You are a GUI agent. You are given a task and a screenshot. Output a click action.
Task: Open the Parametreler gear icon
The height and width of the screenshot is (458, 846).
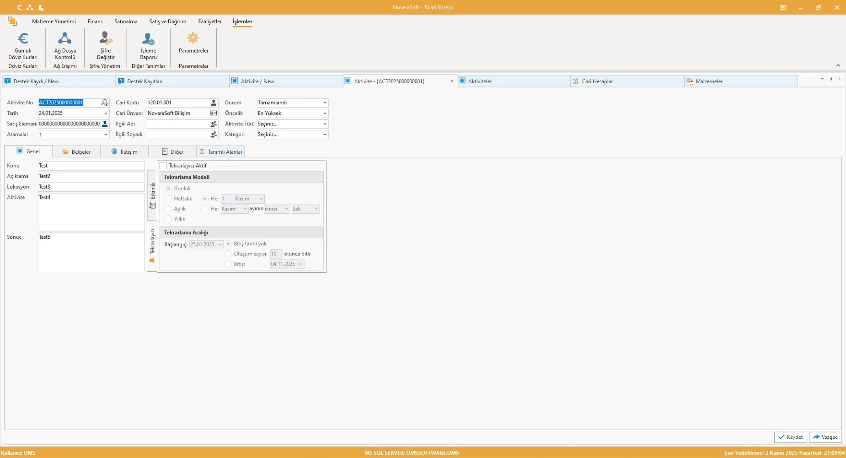(x=193, y=38)
